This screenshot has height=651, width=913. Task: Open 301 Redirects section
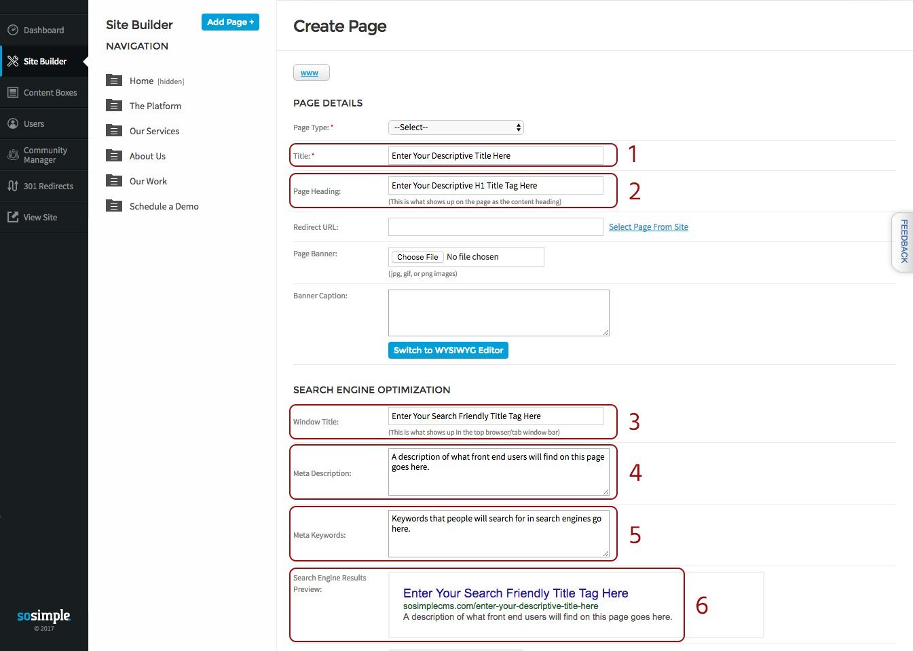coord(44,186)
